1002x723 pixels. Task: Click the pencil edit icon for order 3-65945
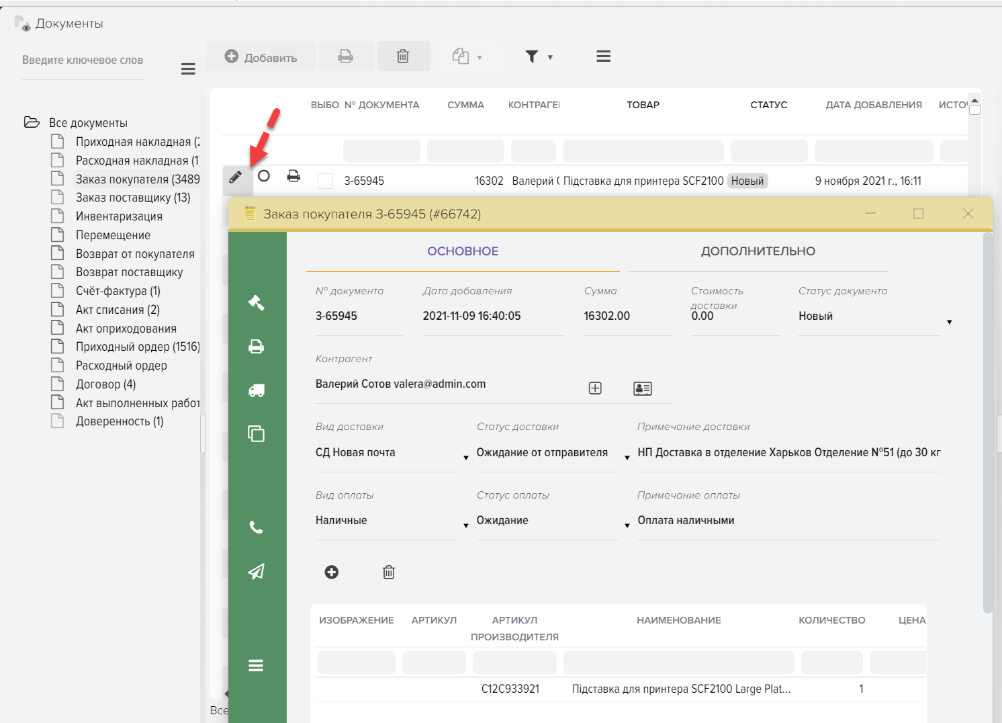(x=236, y=177)
